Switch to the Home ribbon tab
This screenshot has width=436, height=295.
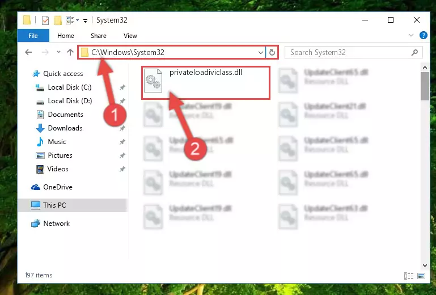(66, 36)
